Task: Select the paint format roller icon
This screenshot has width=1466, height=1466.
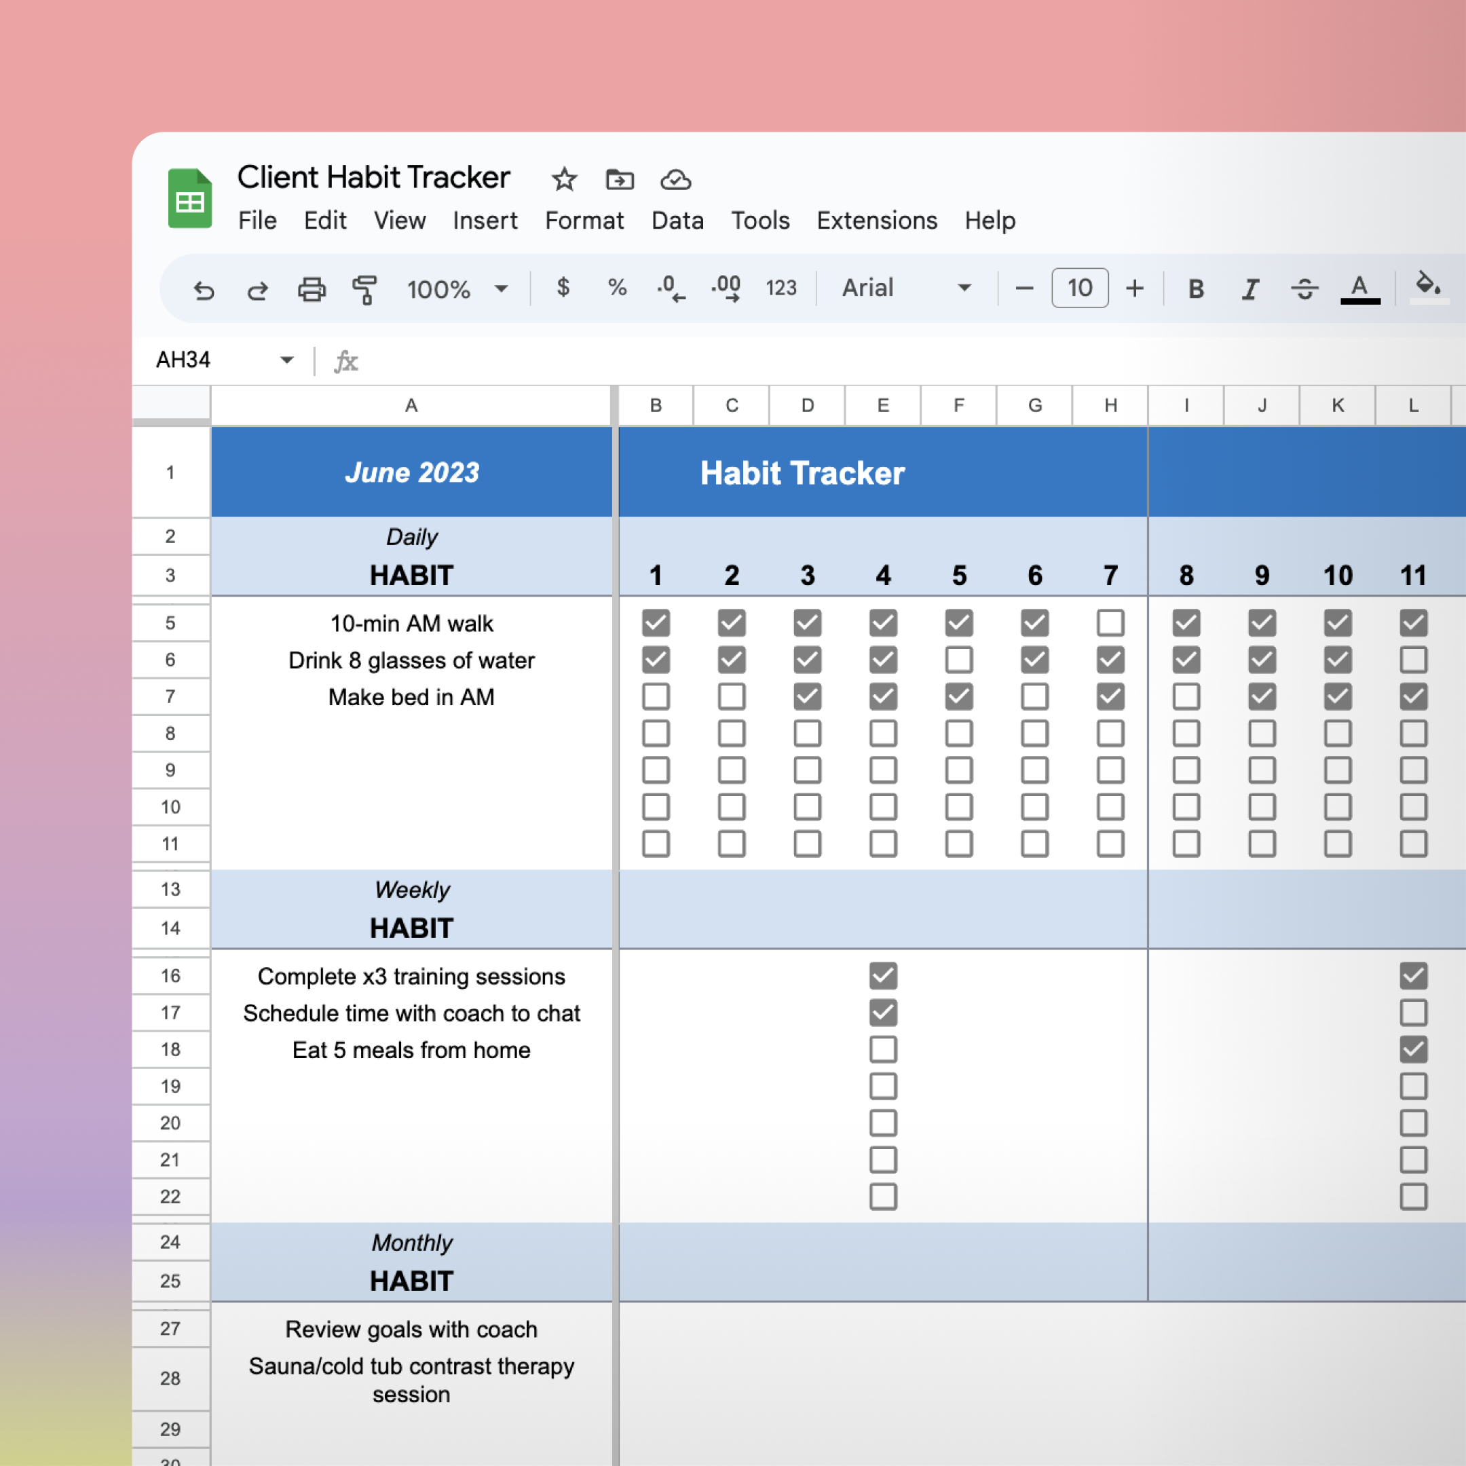Action: (365, 289)
